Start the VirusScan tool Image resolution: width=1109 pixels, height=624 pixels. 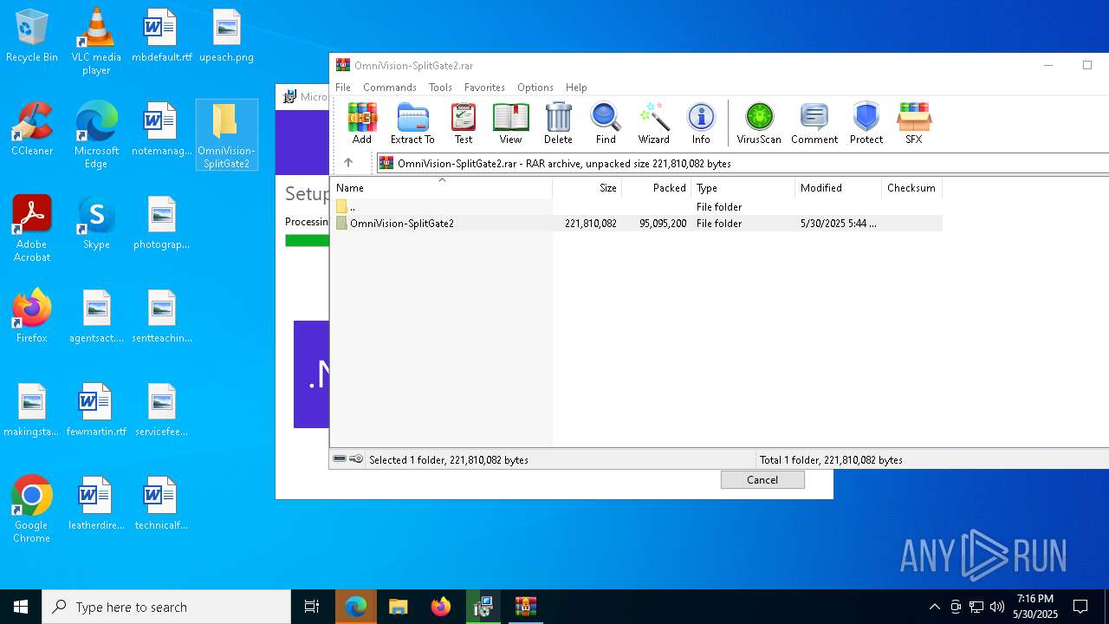(x=759, y=123)
